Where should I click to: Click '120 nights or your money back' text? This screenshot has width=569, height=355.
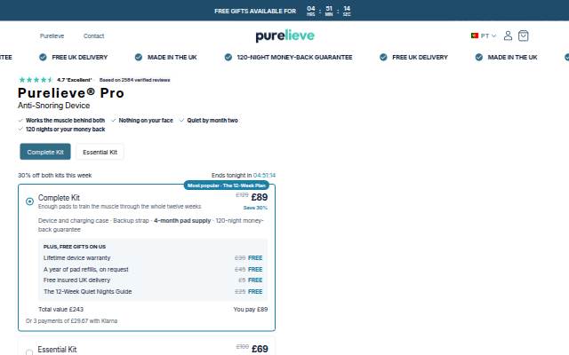65,130
